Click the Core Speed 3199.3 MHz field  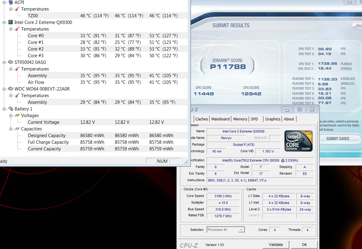click(x=223, y=196)
